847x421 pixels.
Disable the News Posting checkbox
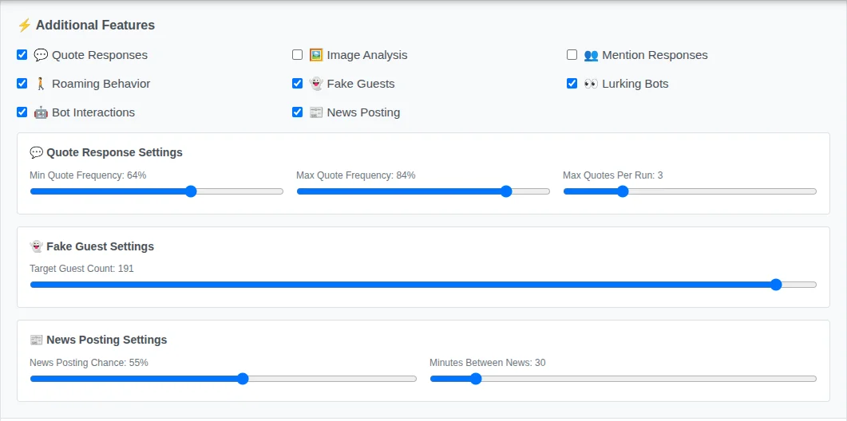pos(298,112)
